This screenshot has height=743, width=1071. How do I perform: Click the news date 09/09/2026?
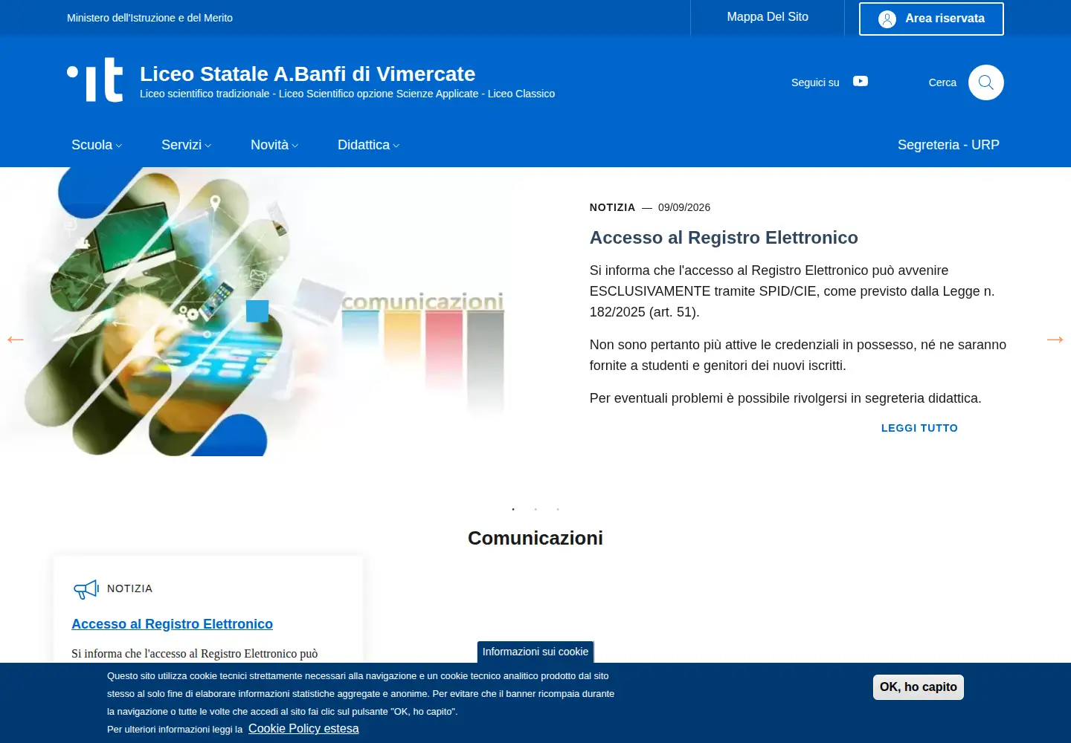(x=684, y=207)
